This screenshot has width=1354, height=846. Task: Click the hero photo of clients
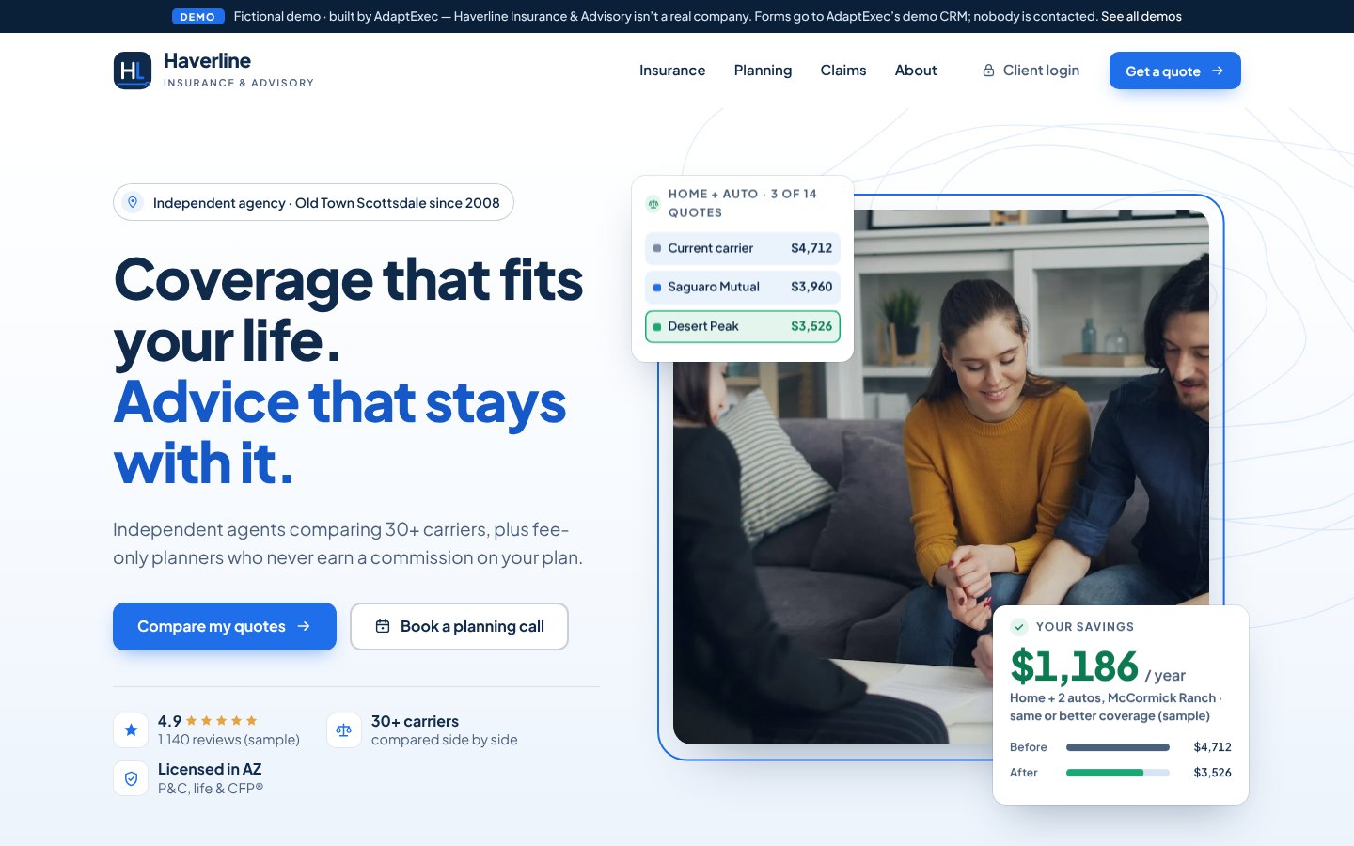pyautogui.click(x=941, y=477)
